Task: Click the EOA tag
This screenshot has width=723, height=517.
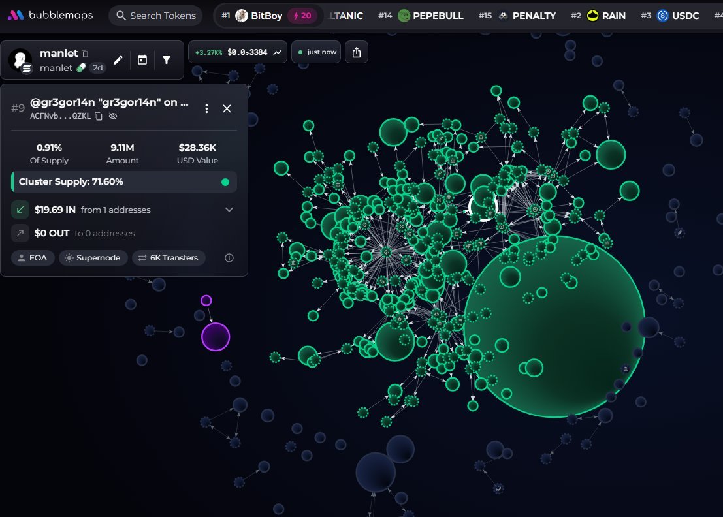Action: coord(33,258)
